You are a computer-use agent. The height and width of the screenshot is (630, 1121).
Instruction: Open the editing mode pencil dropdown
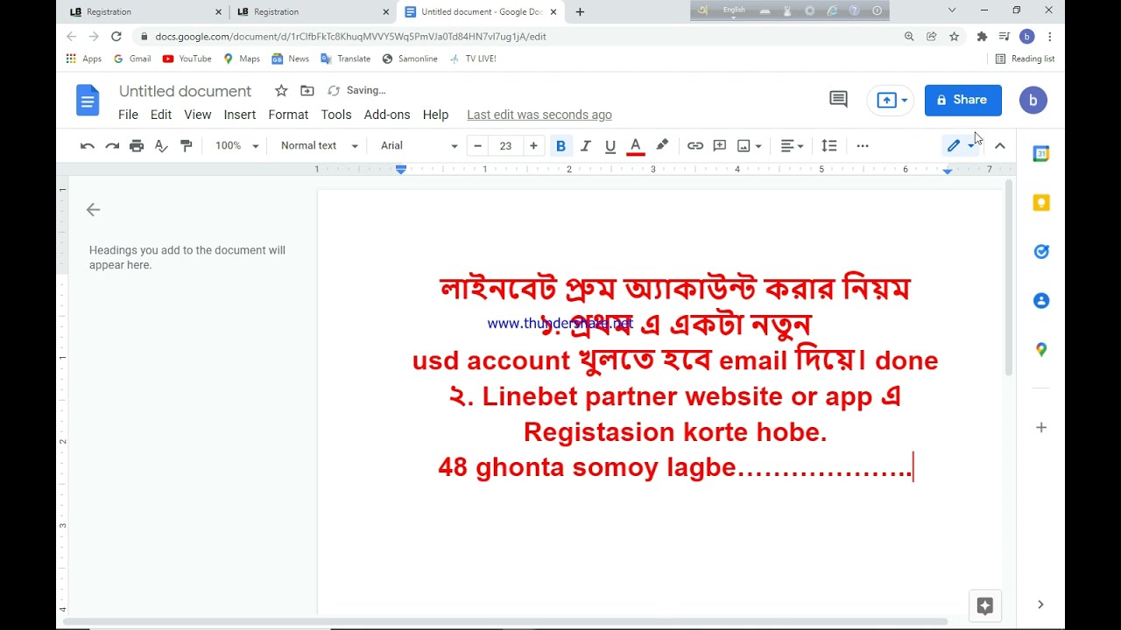point(961,146)
